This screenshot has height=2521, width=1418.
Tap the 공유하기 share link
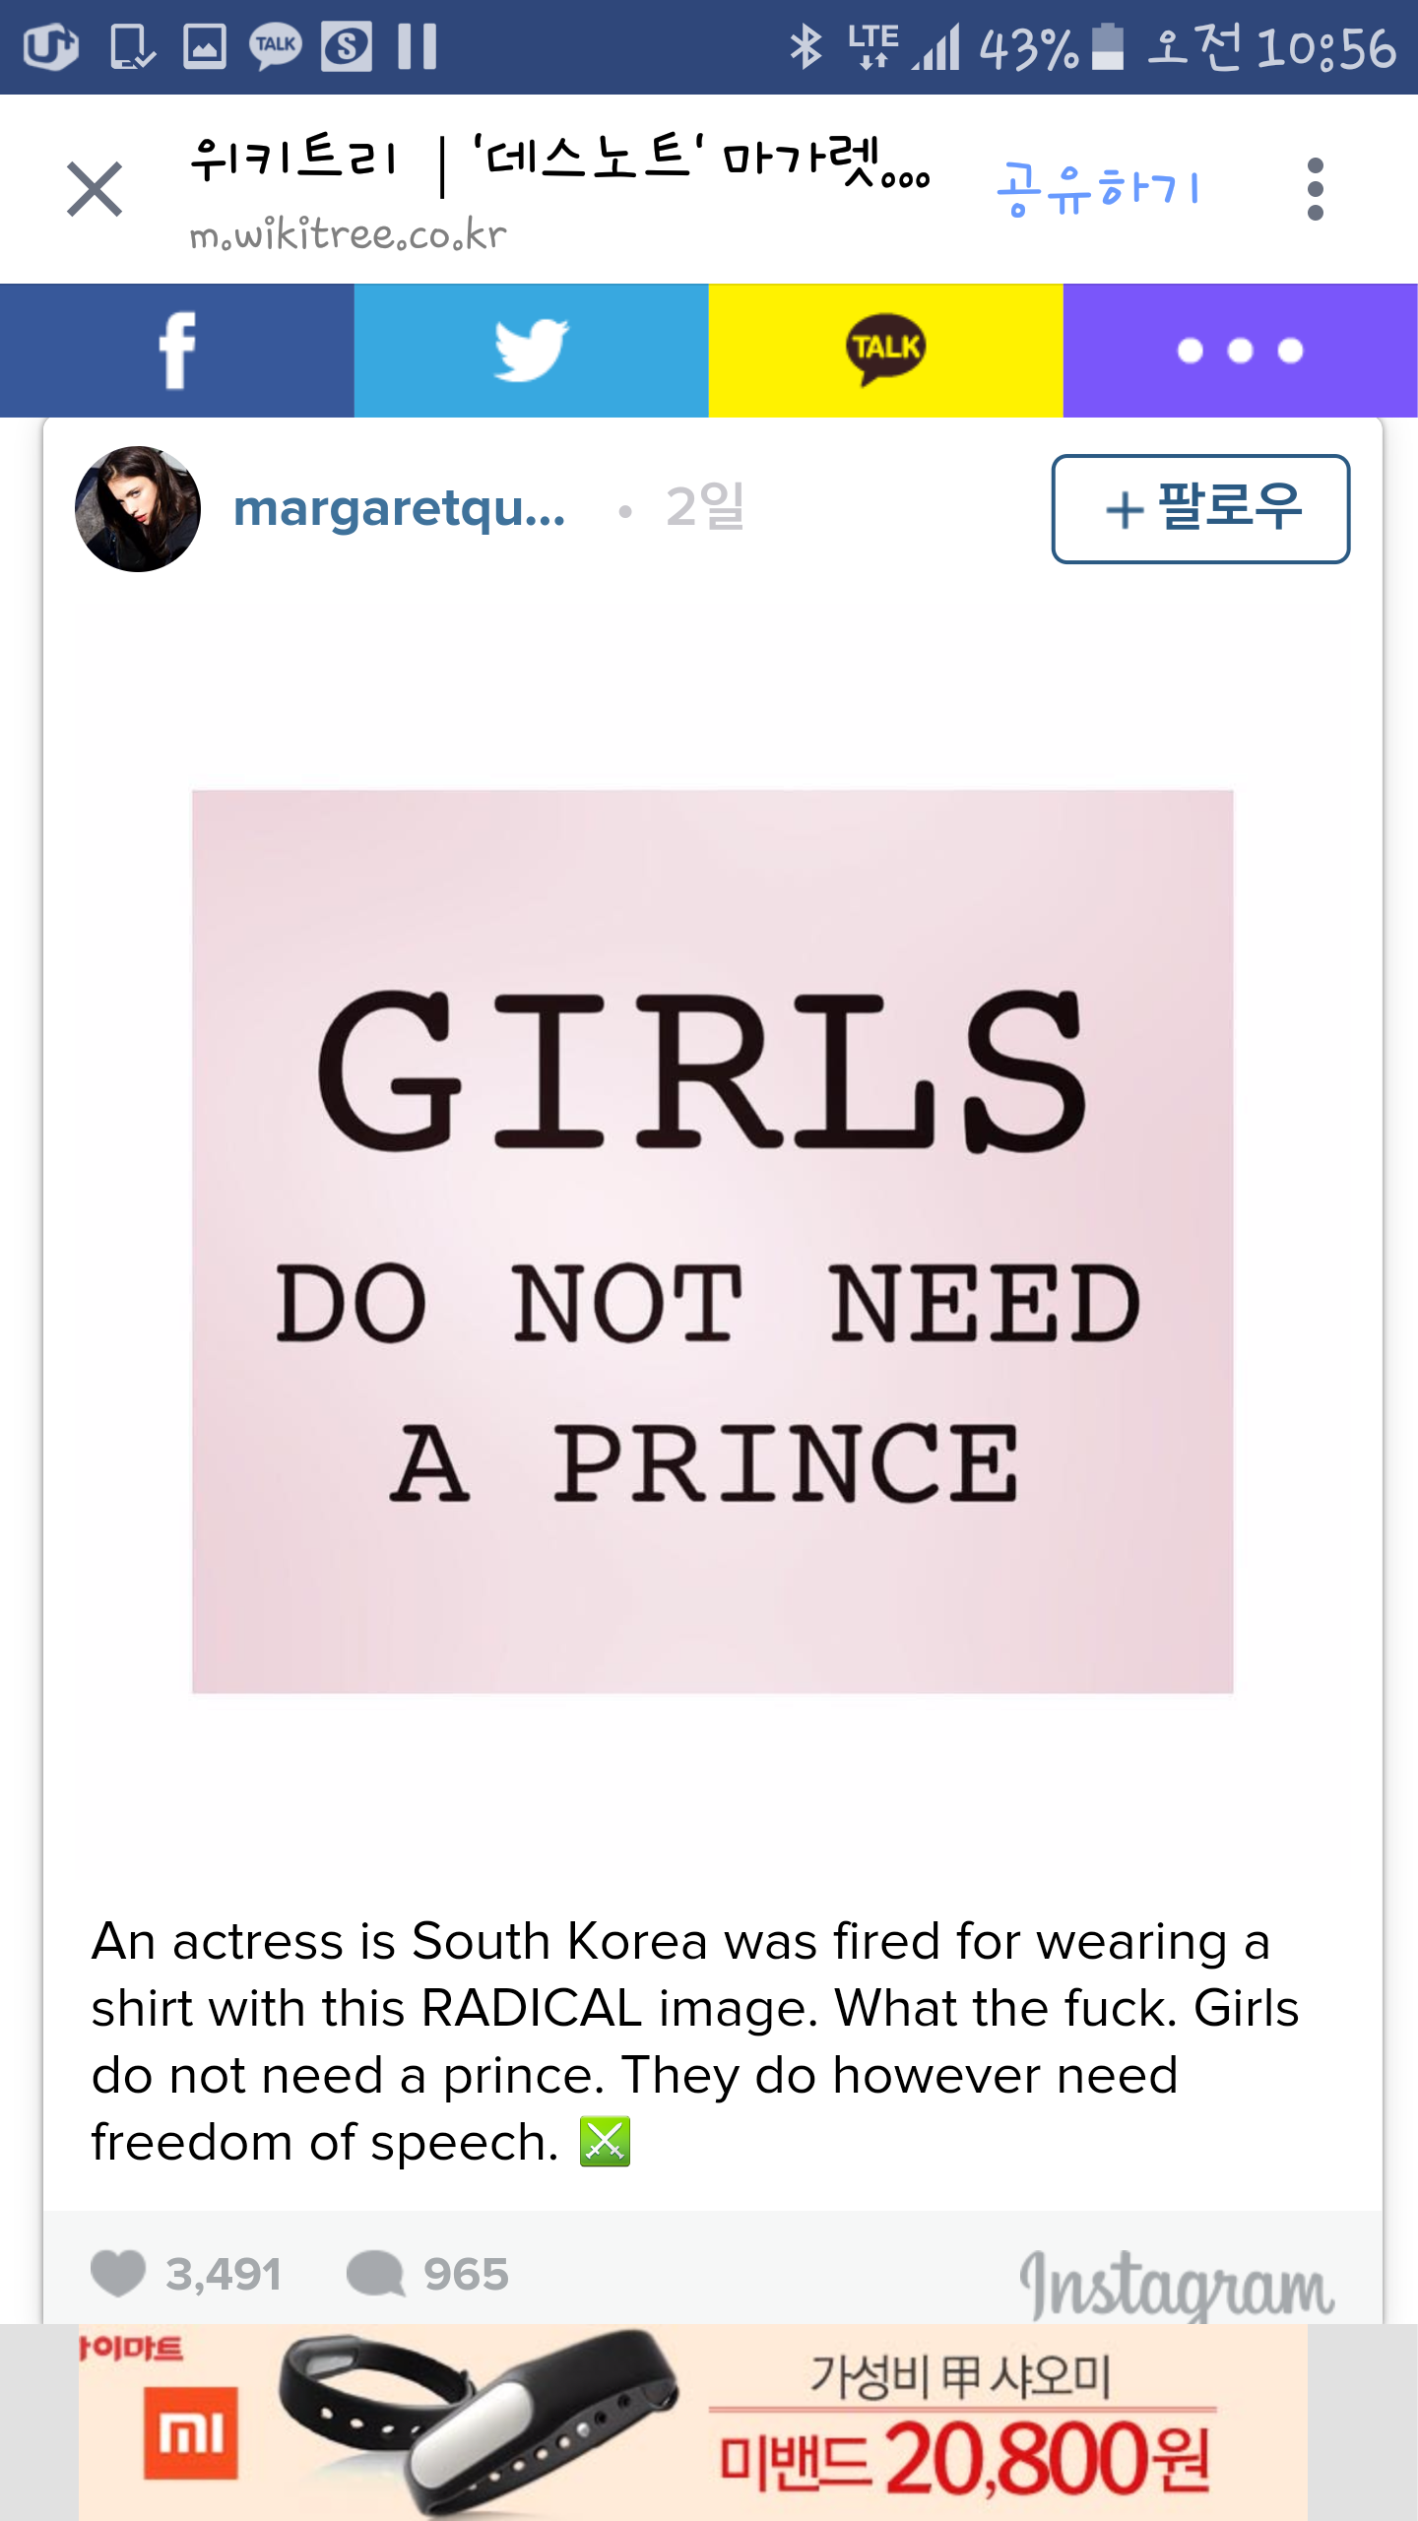click(1099, 188)
